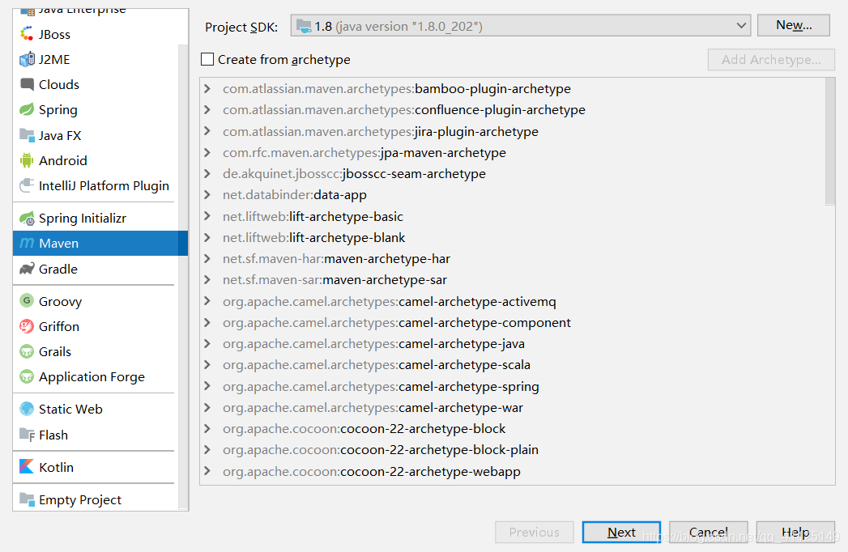Expand cocoon-22-archetype-webapp node
848x552 pixels.
[x=207, y=471]
